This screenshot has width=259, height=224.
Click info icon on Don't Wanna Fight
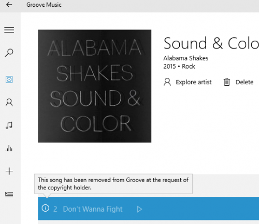(x=46, y=208)
